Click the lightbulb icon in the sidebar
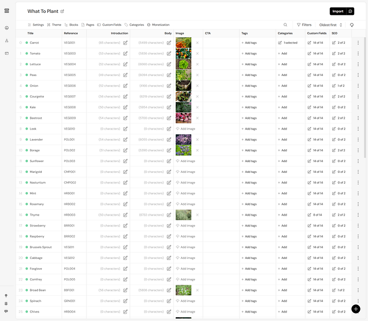 point(6,296)
